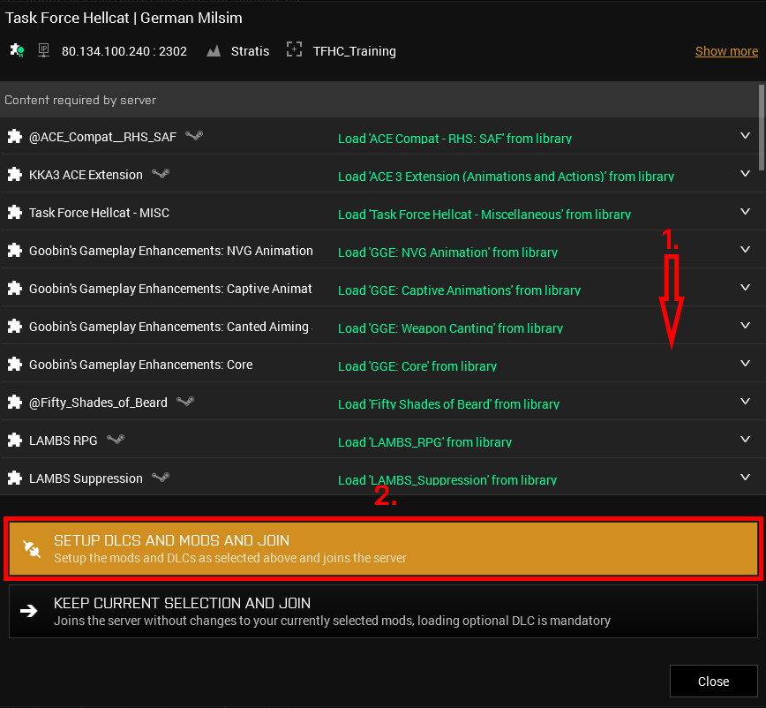The image size is (766, 708).
Task: Click the Task Force Hellcat server title
Action: click(x=124, y=18)
